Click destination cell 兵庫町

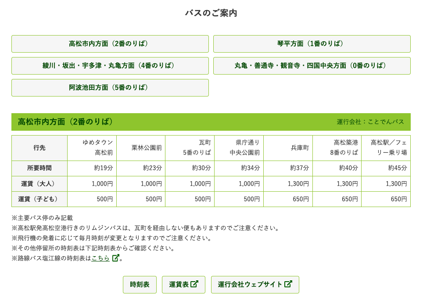[x=288, y=148]
